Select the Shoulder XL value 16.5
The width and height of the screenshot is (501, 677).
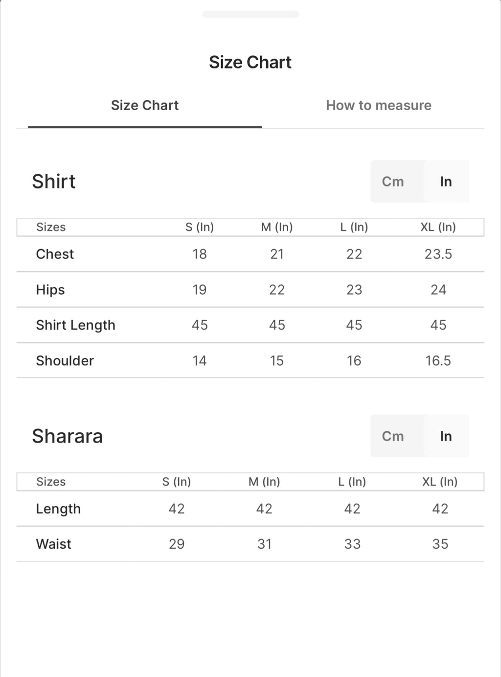(438, 361)
